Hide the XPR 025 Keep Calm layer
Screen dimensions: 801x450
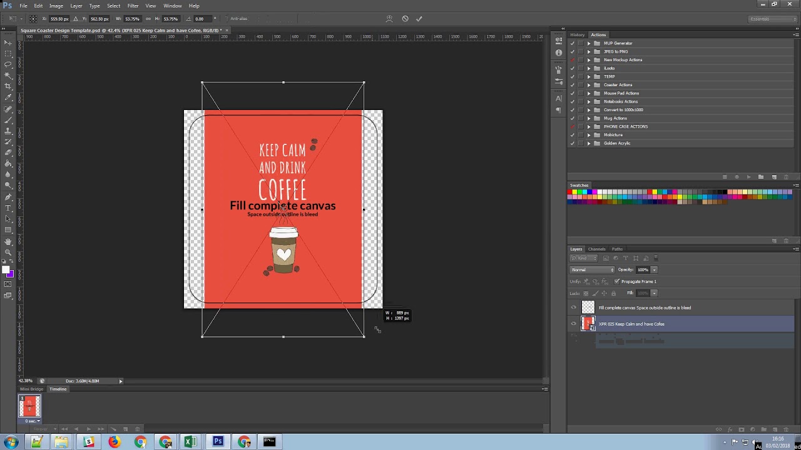point(574,324)
